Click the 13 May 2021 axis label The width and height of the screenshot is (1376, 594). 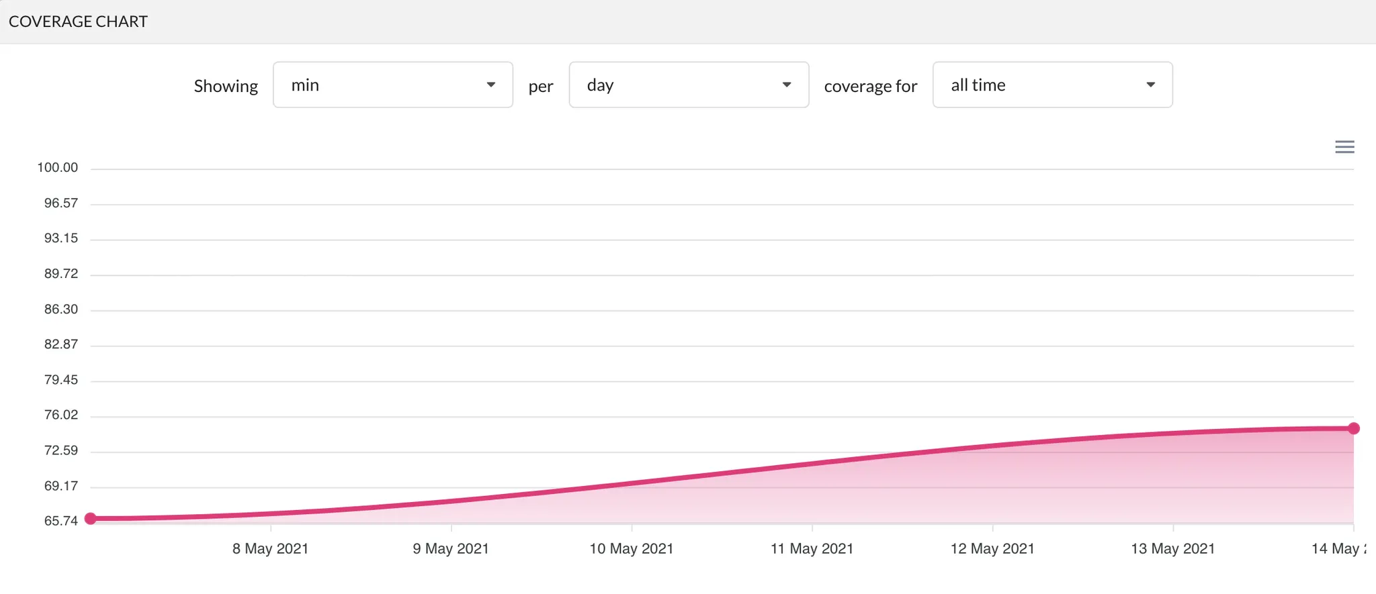pos(1173,549)
